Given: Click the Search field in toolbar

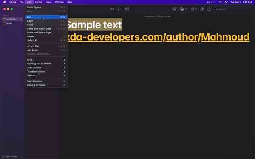Looking at the screenshot, I should tap(233, 9).
